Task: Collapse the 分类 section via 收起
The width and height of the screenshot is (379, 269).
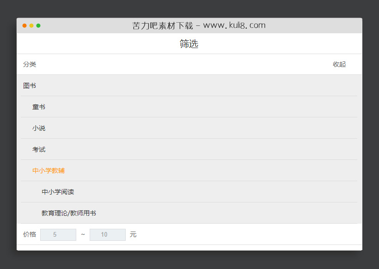Action: point(339,64)
